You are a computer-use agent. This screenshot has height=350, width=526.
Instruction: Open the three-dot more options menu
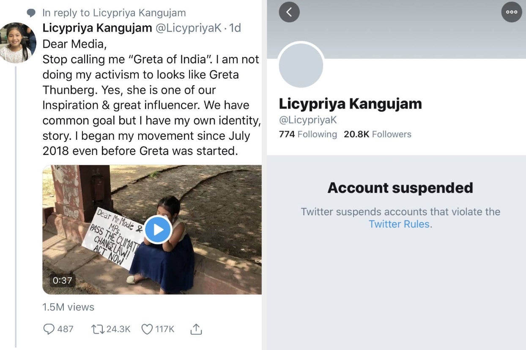click(512, 12)
